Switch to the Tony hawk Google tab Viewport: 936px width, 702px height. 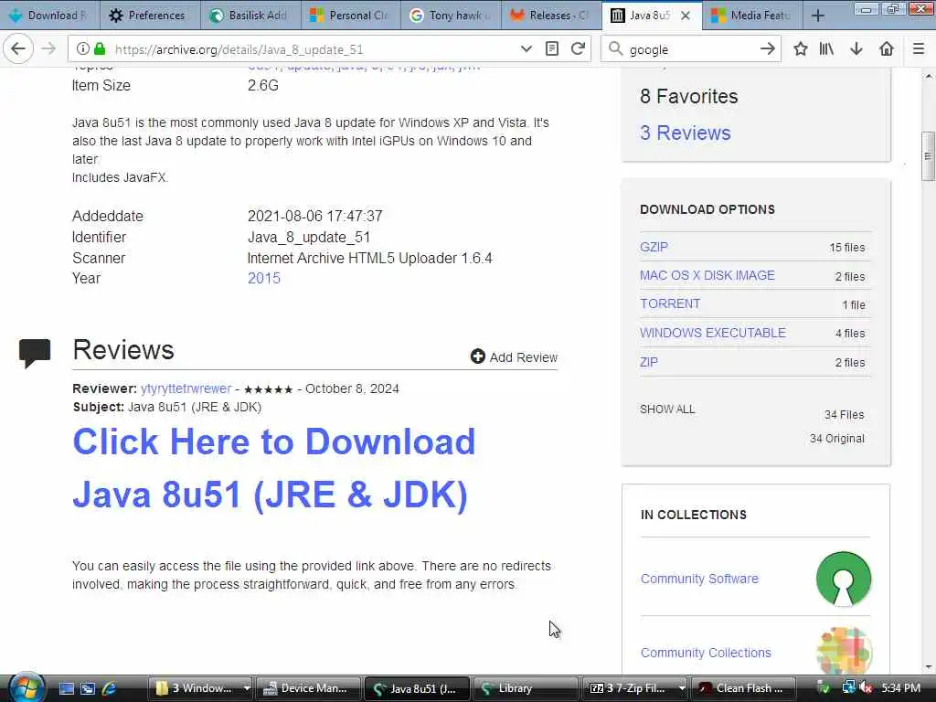pos(451,16)
